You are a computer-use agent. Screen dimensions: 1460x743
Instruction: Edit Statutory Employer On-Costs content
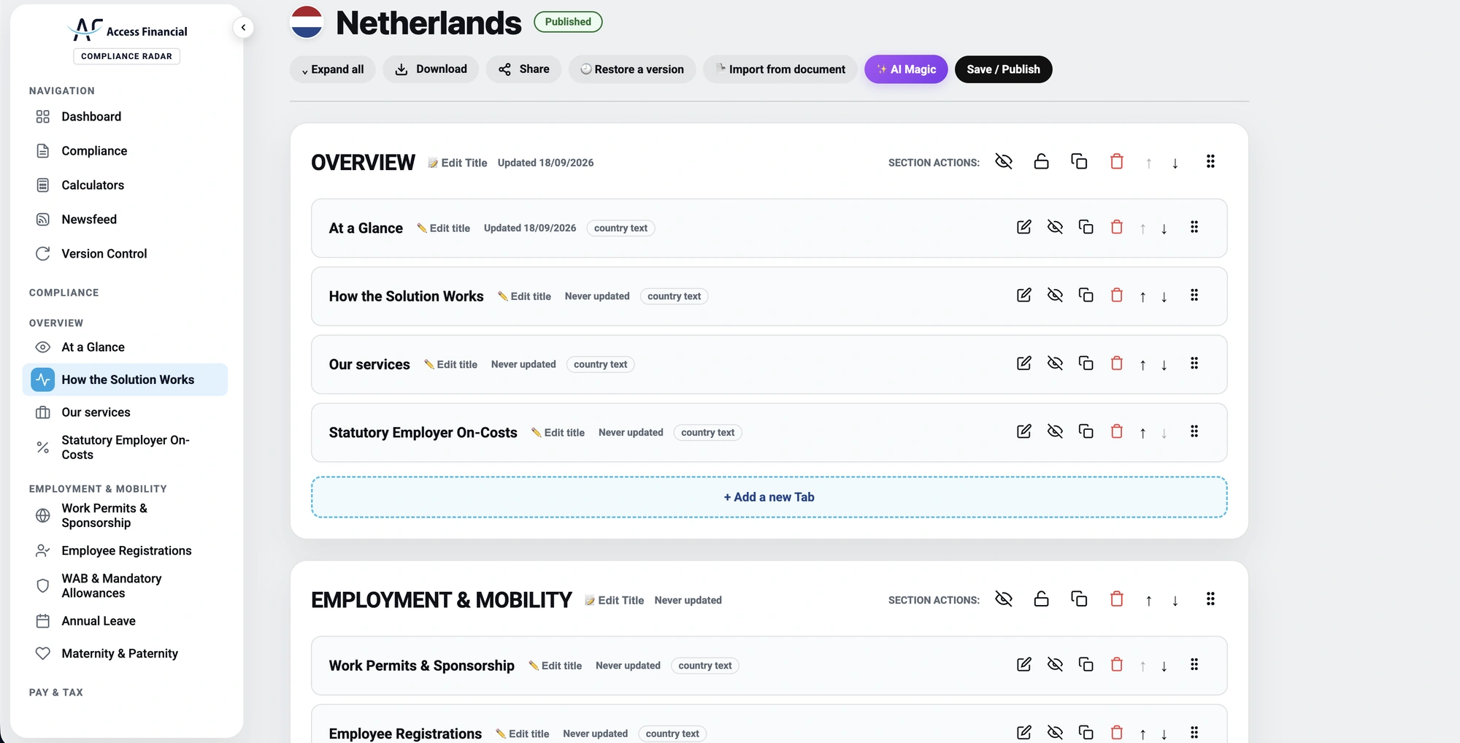tap(1024, 431)
